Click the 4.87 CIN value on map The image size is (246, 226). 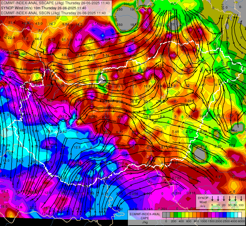219,177
